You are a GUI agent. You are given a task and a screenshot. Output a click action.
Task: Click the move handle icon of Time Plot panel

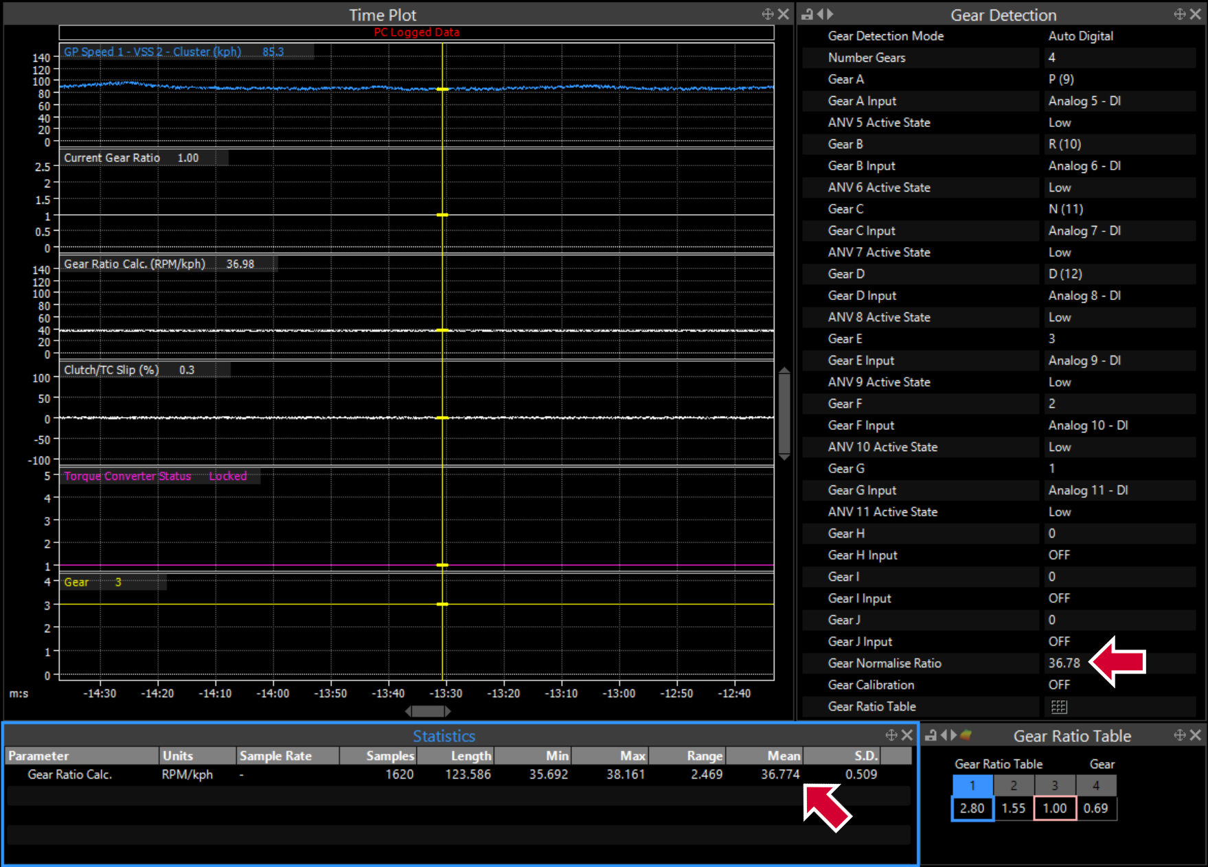pos(768,14)
